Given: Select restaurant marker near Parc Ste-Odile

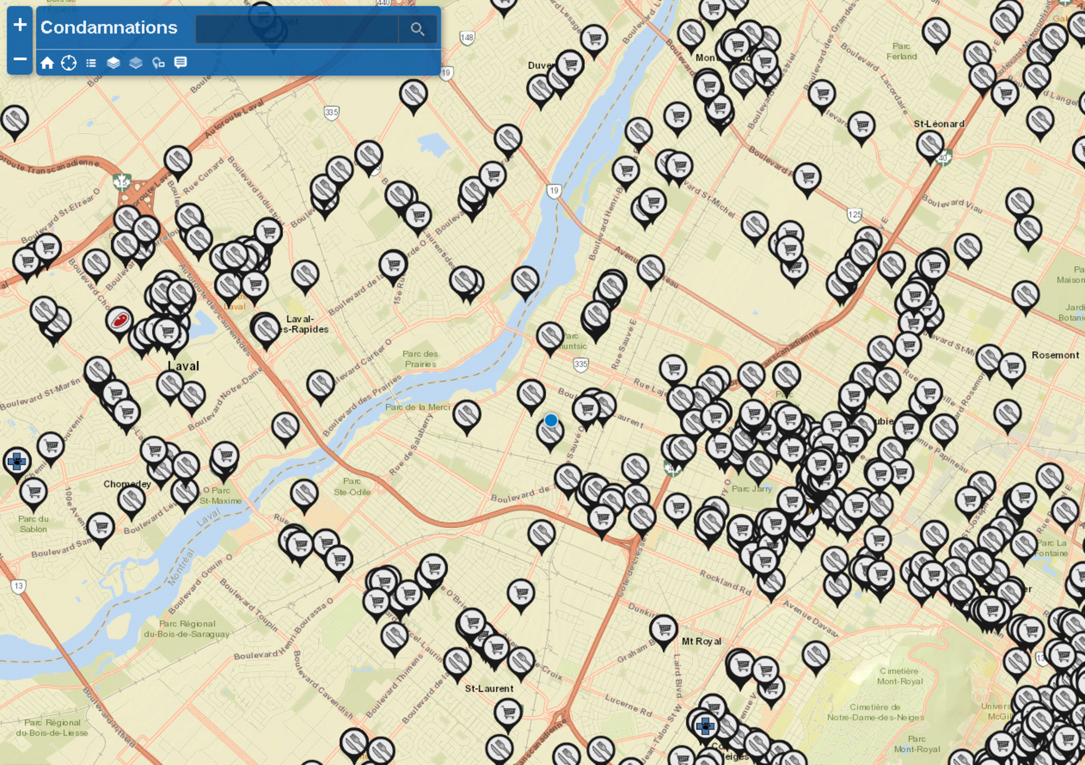Looking at the screenshot, I should (304, 494).
